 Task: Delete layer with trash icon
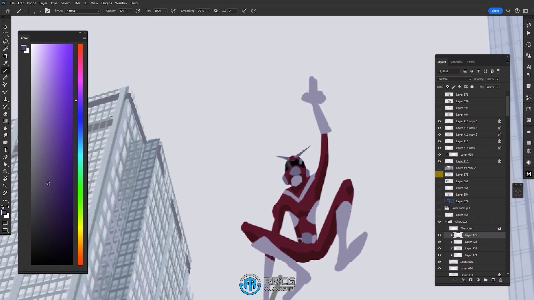coord(501,280)
